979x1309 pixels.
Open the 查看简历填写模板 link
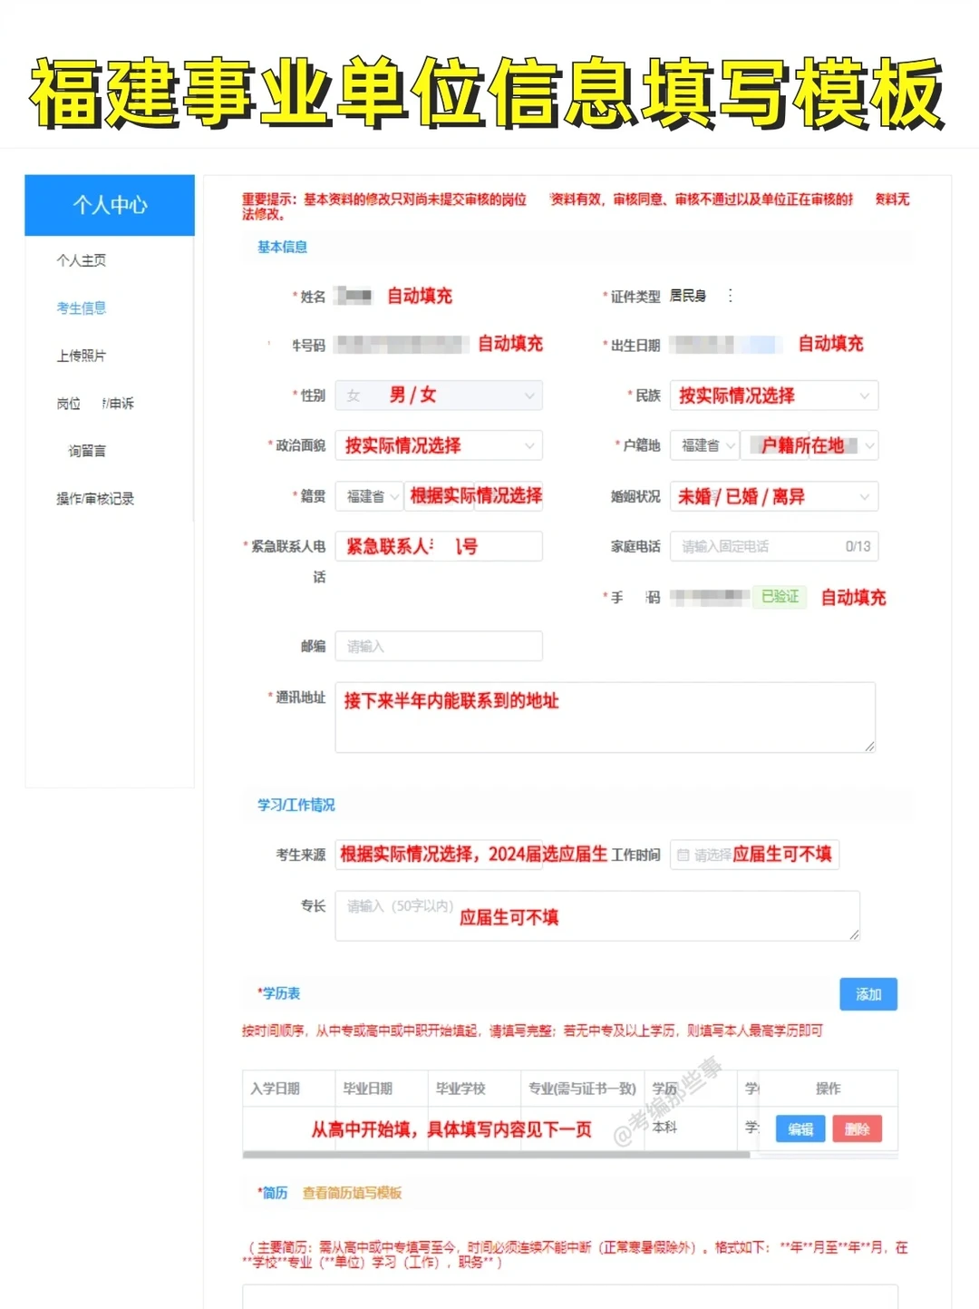[352, 1193]
